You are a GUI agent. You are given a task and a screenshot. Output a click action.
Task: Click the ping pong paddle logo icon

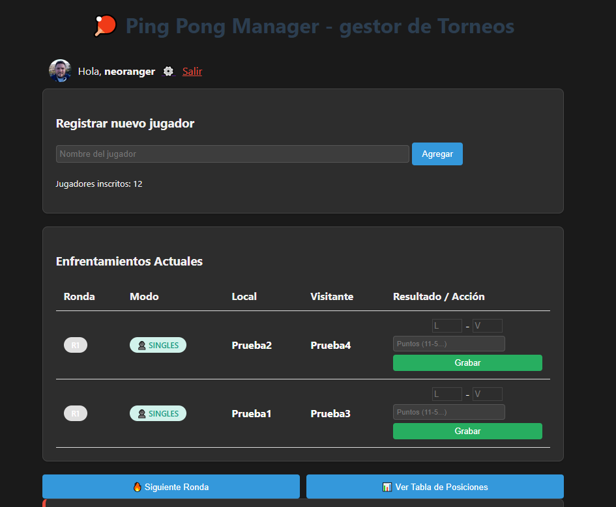click(104, 25)
